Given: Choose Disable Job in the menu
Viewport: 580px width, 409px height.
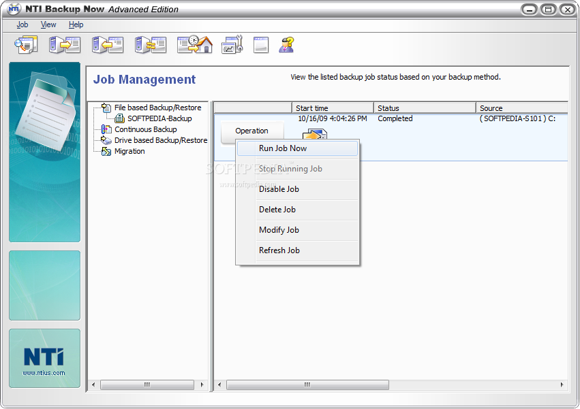Looking at the screenshot, I should [297, 189].
